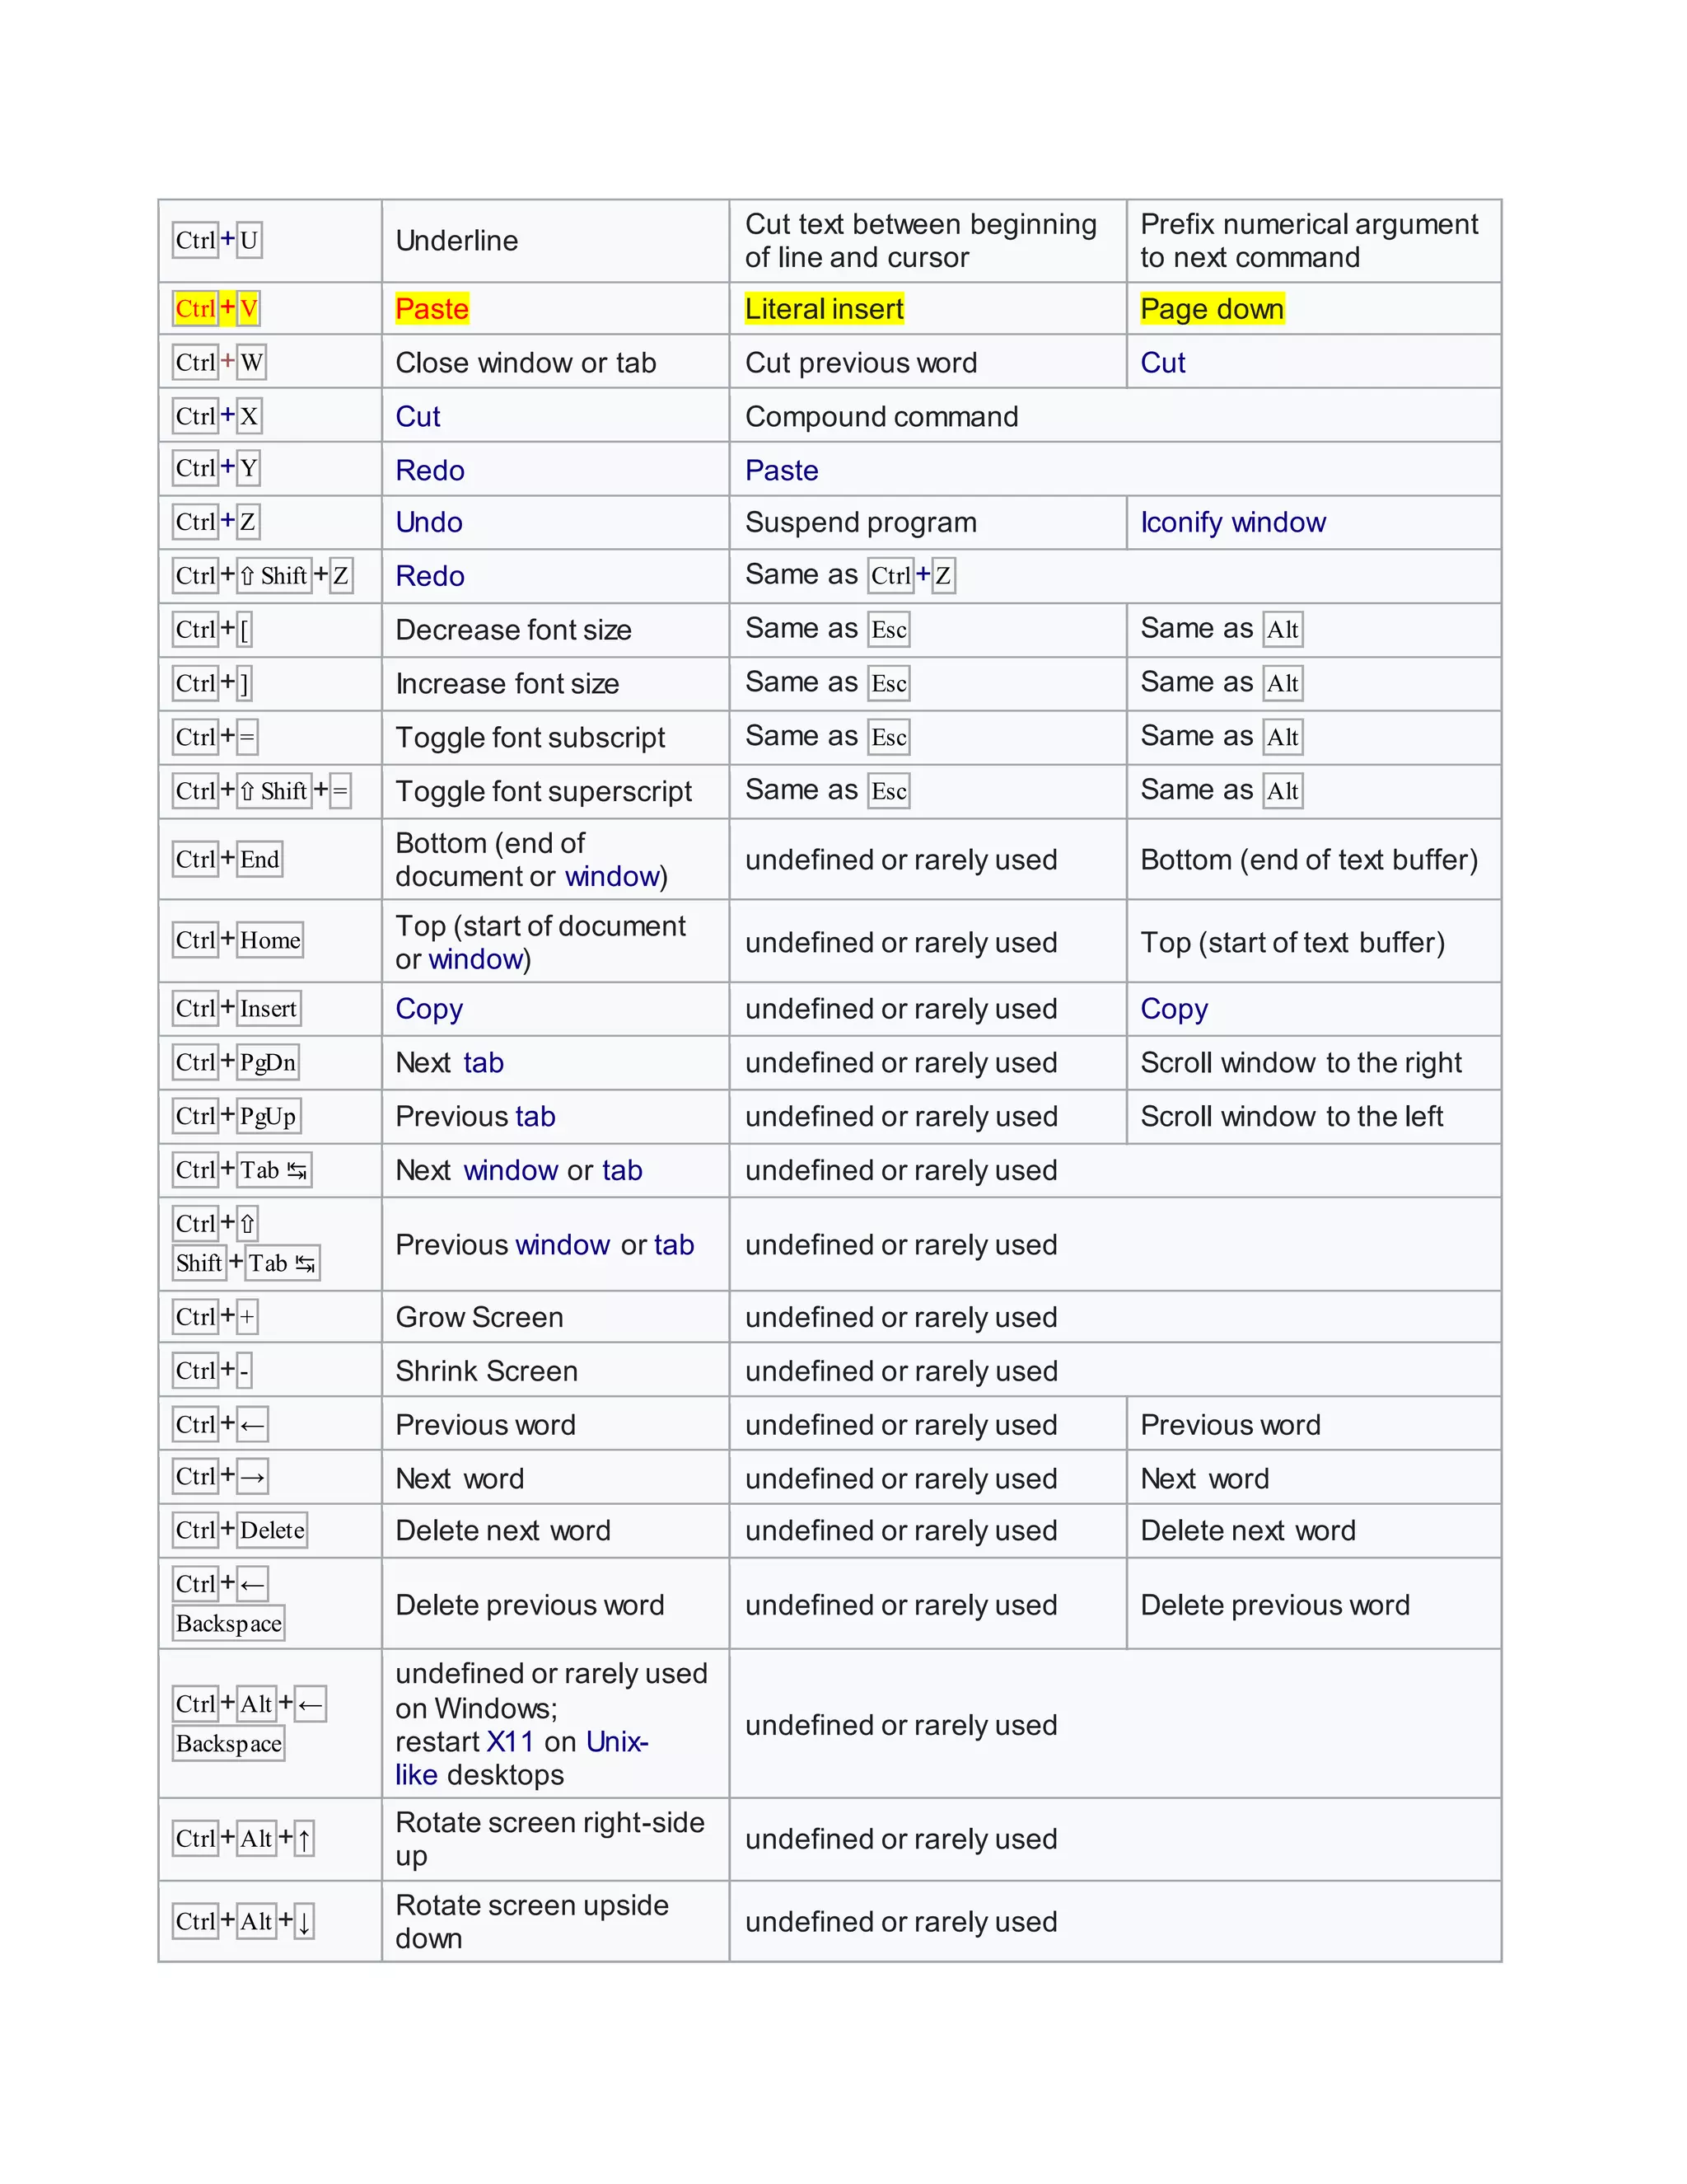Image resolution: width=1687 pixels, height=2184 pixels.
Task: Click Copy link next to Ctrl+Insert
Action: [428, 1009]
